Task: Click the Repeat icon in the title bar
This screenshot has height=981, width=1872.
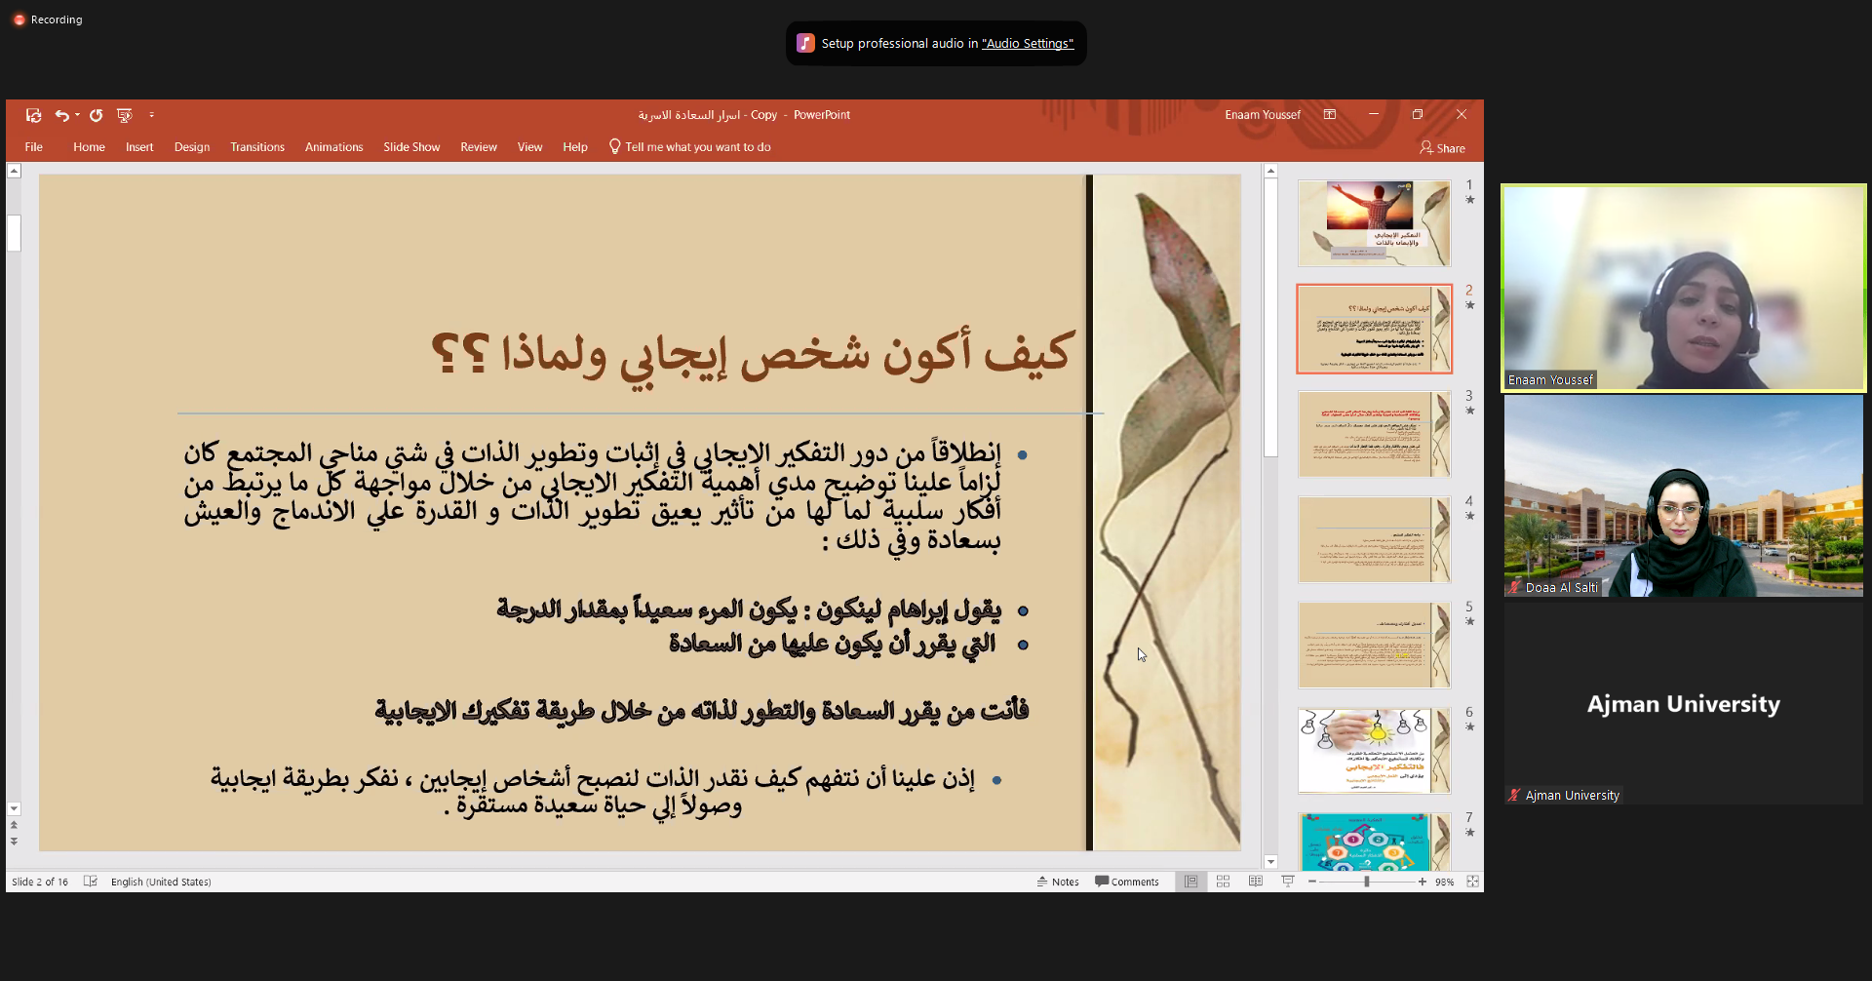Action: (96, 115)
